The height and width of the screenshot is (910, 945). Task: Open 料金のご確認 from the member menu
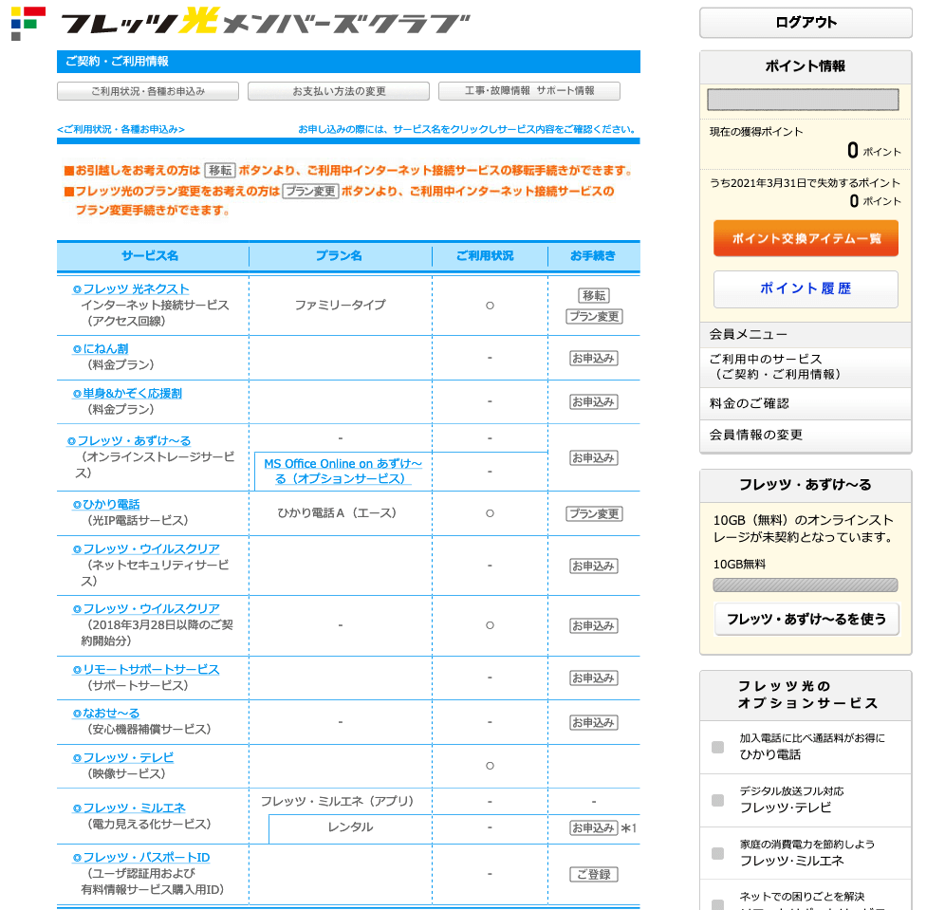tap(806, 404)
